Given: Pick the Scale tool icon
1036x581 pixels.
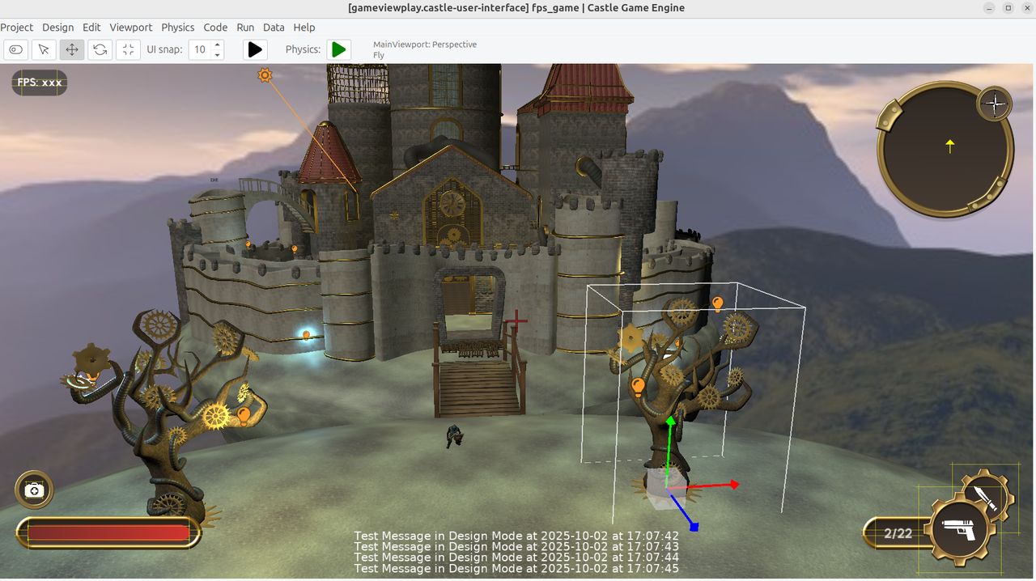Looking at the screenshot, I should [x=128, y=49].
